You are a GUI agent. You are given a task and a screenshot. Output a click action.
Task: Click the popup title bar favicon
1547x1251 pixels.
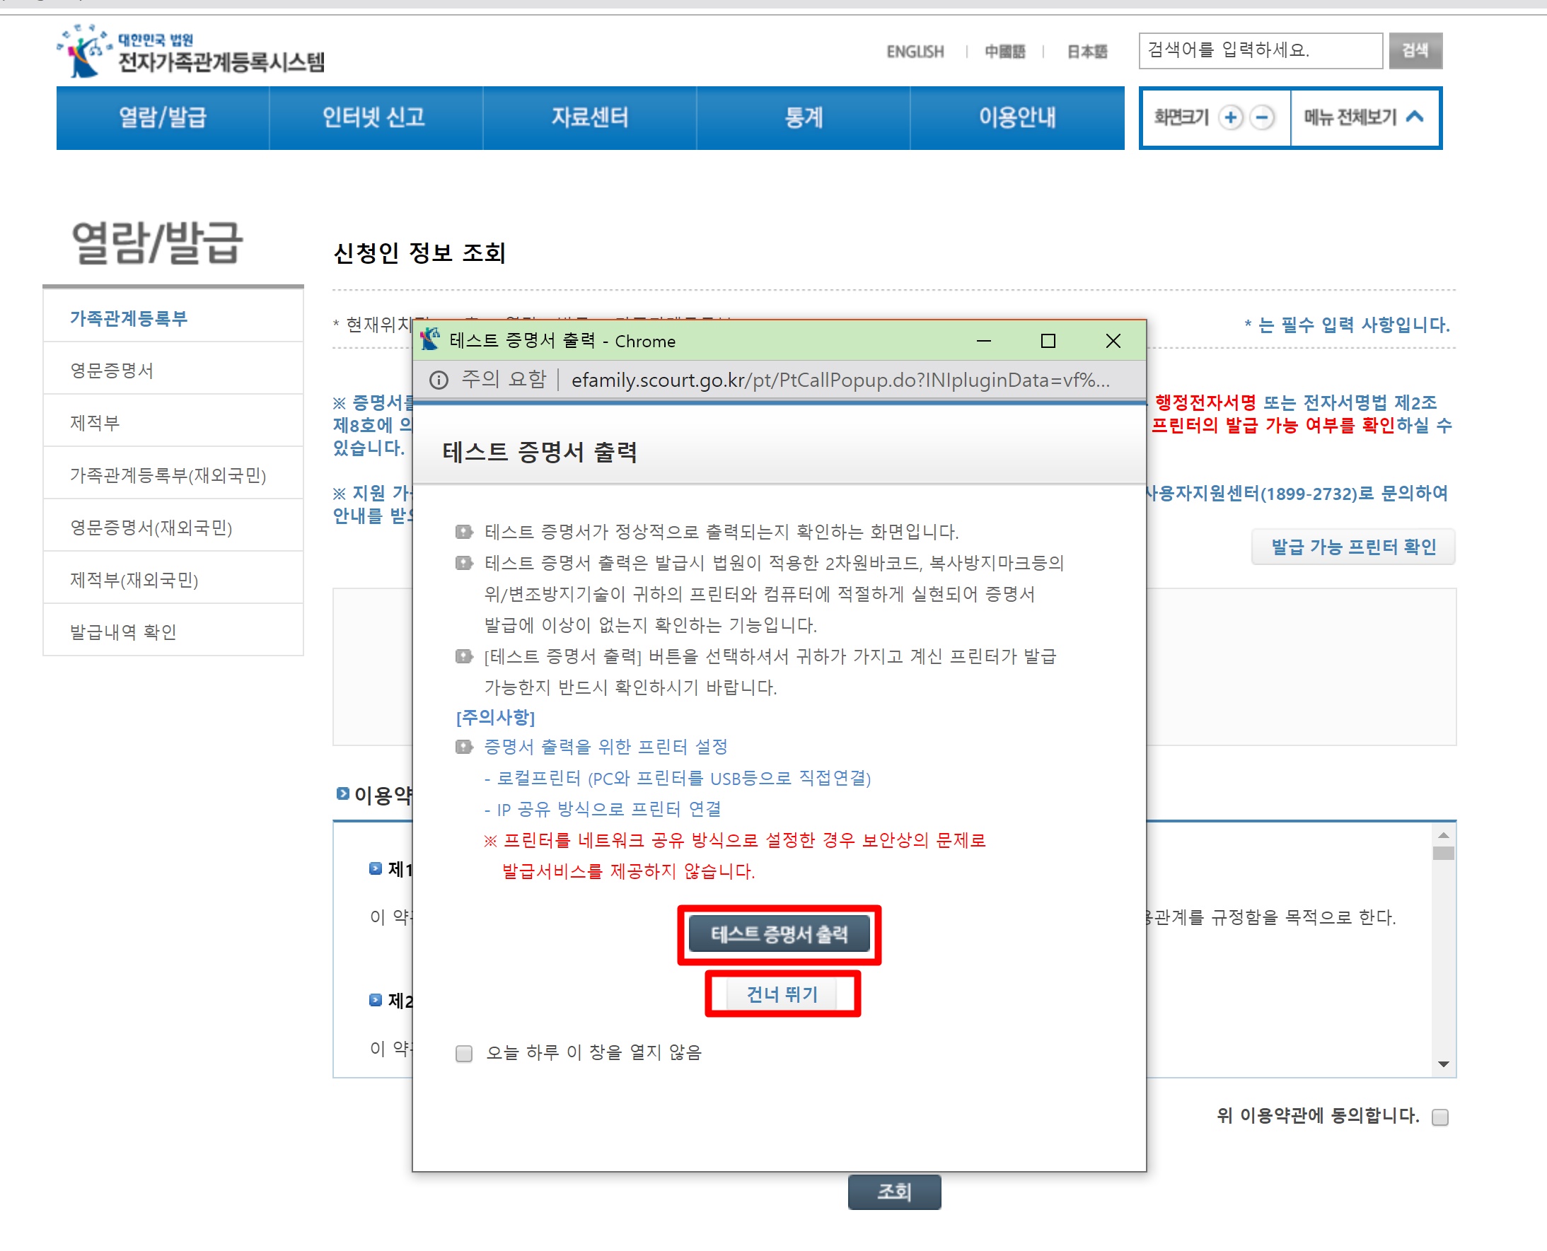point(430,340)
